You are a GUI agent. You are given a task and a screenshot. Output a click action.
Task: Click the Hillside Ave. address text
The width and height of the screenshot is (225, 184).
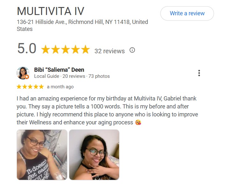coord(82,26)
